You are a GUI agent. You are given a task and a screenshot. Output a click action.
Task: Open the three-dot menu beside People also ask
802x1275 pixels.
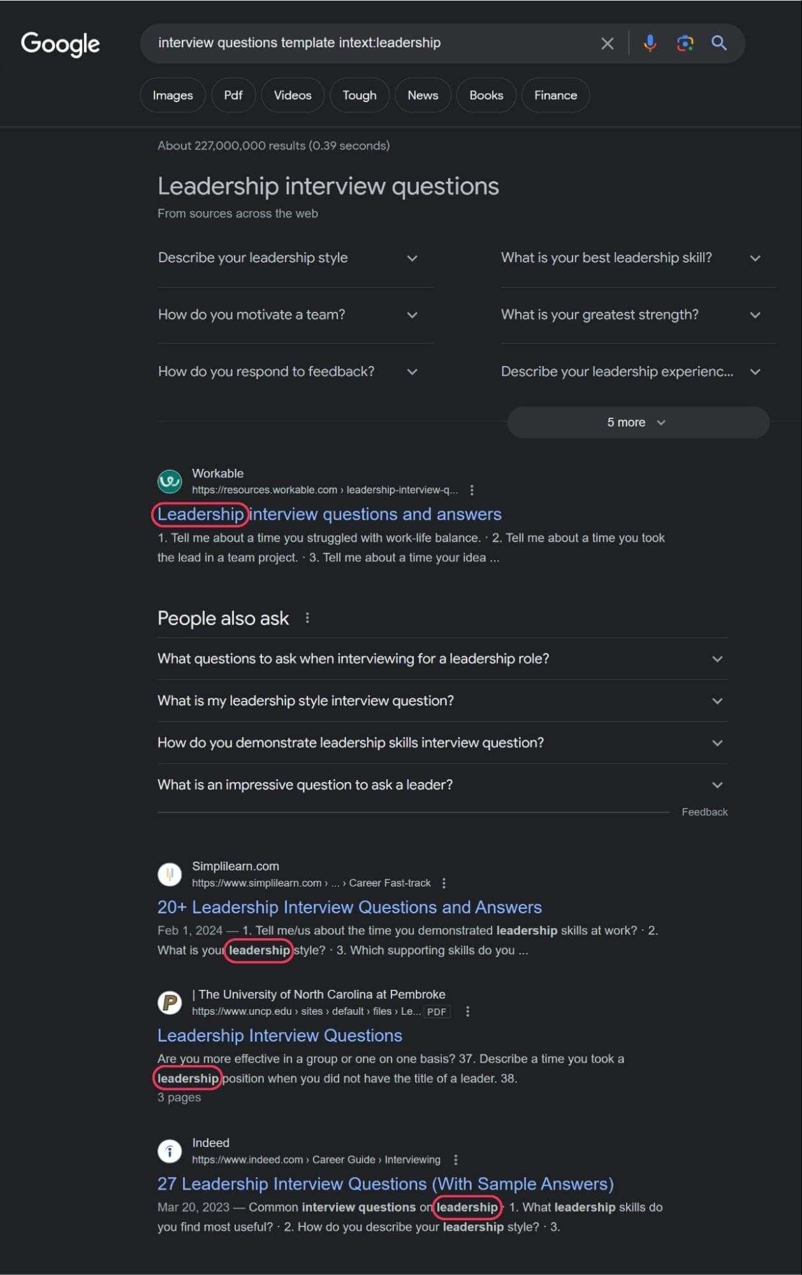click(x=308, y=617)
